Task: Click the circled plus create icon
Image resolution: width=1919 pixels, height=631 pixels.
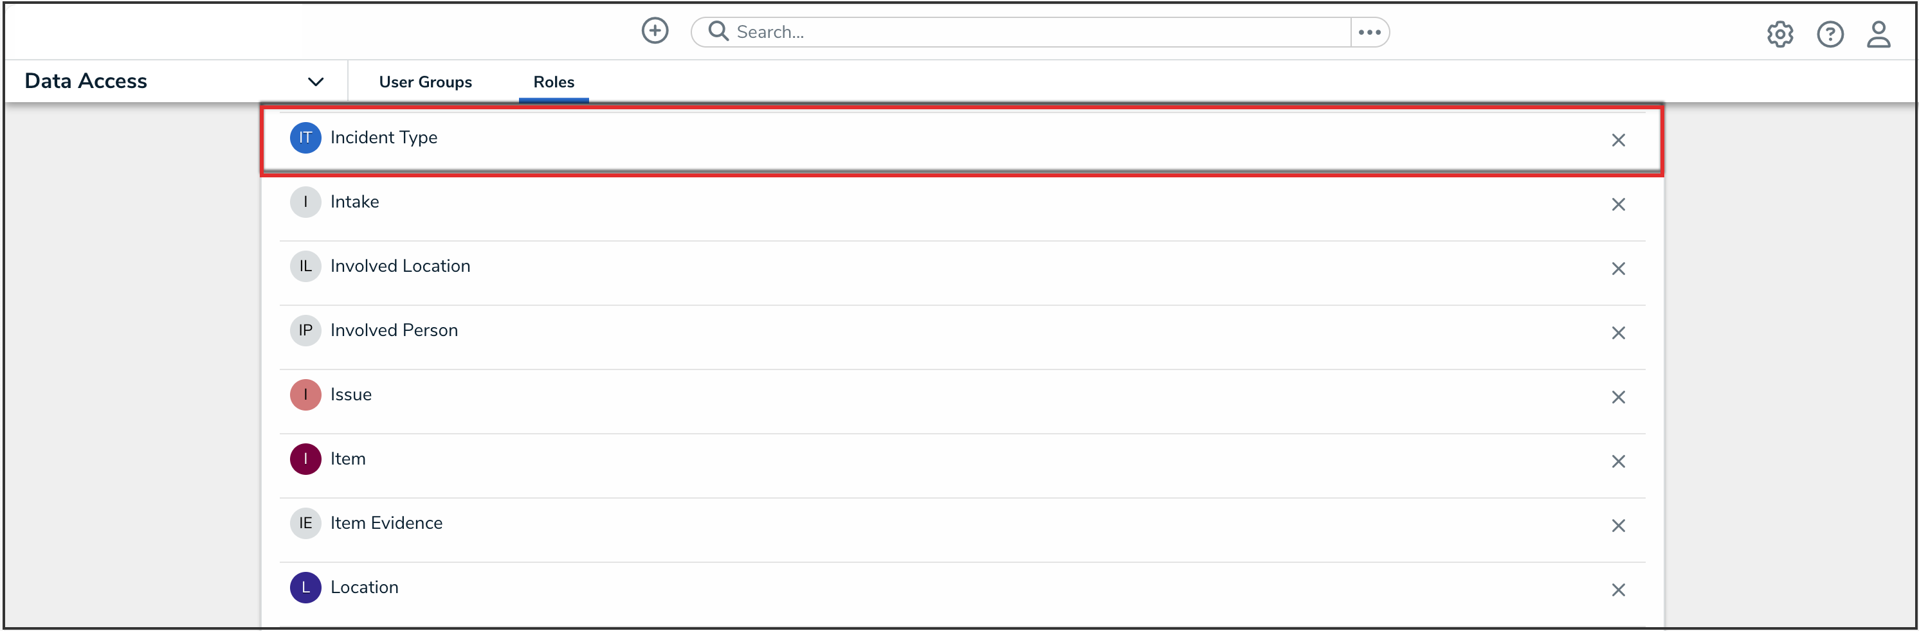Action: tap(655, 31)
